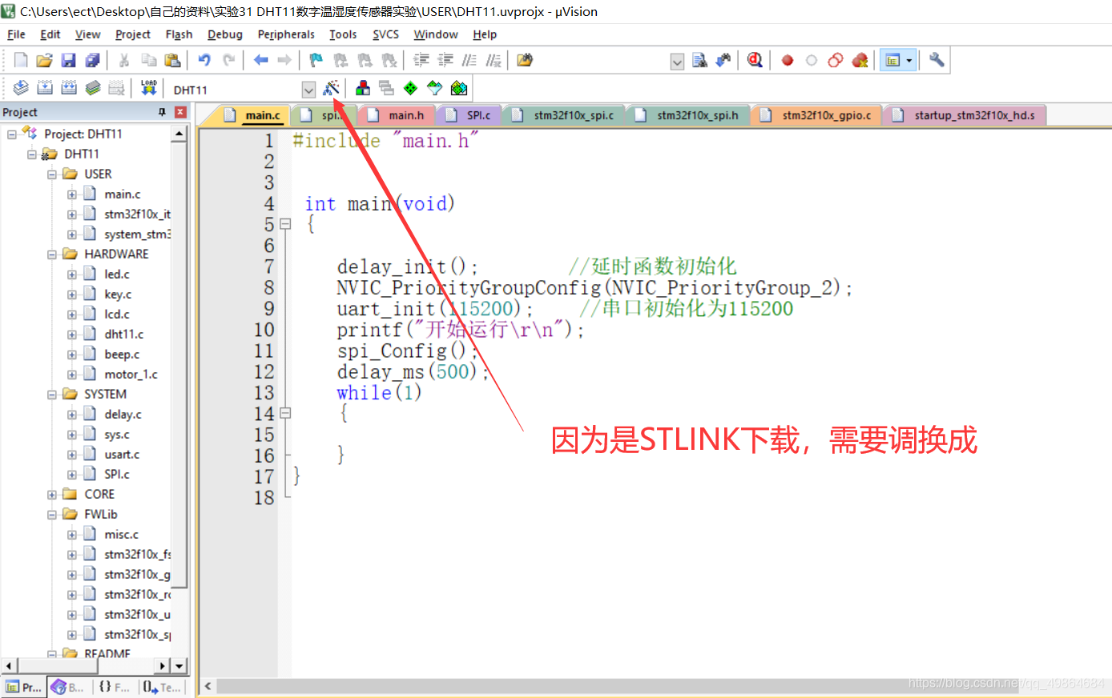
Task: Click the Paste clipboard icon
Action: [172, 60]
